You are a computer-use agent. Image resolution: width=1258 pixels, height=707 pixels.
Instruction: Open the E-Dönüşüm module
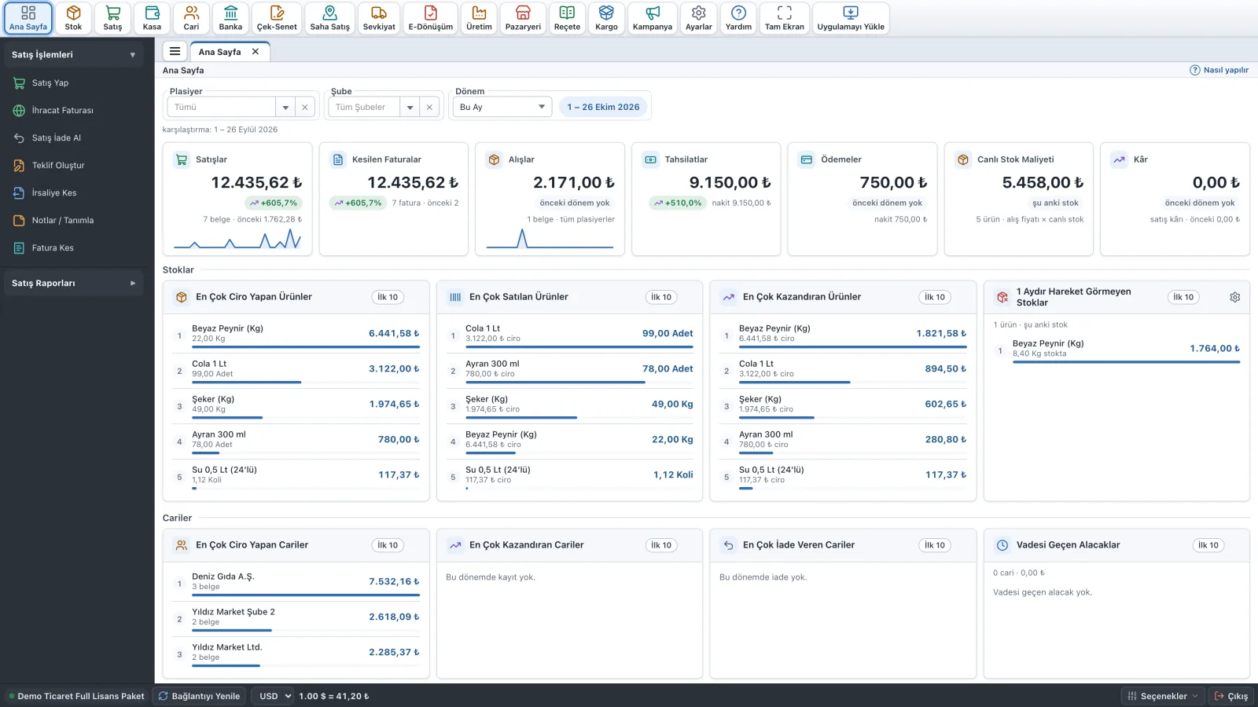(430, 18)
